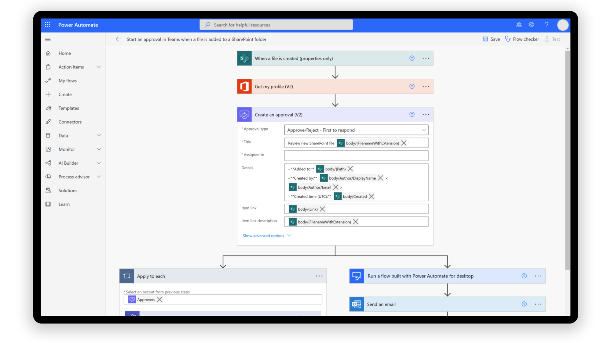Remove the Approvers token in Apply to each
Viewport: 611px width, 343px height.
pos(160,299)
